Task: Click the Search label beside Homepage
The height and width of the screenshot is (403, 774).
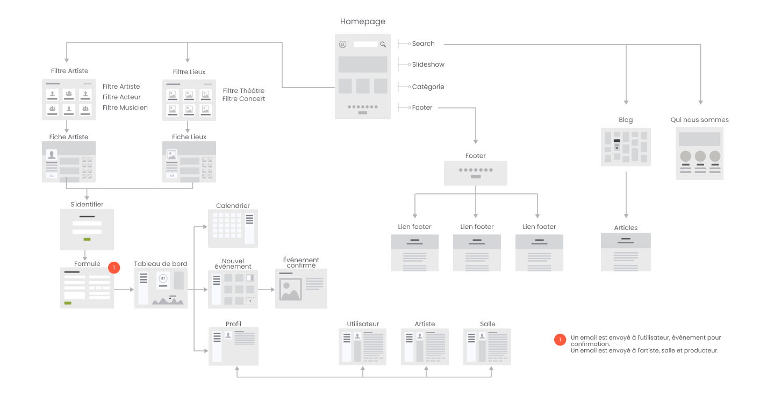Action: [424, 44]
